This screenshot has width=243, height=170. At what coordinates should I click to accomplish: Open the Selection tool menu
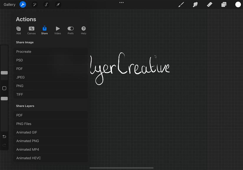46,4
